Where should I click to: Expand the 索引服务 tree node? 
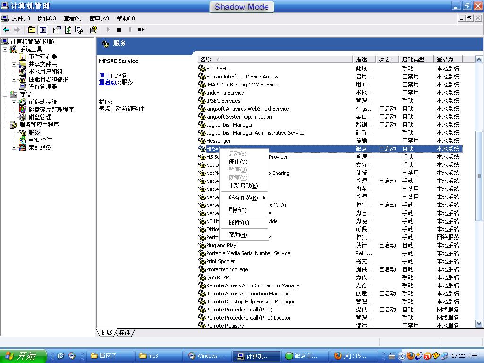[14, 148]
